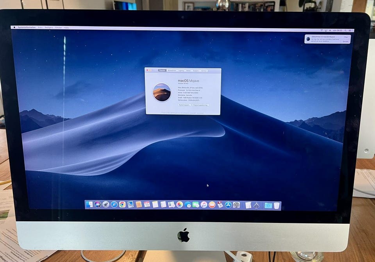Open Notification Center list icon
The height and width of the screenshot is (262, 375).
(x=350, y=30)
